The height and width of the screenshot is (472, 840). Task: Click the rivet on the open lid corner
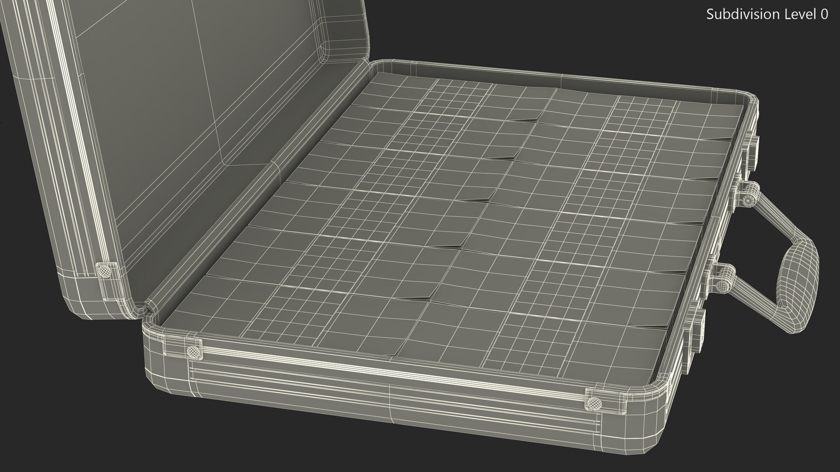click(105, 271)
